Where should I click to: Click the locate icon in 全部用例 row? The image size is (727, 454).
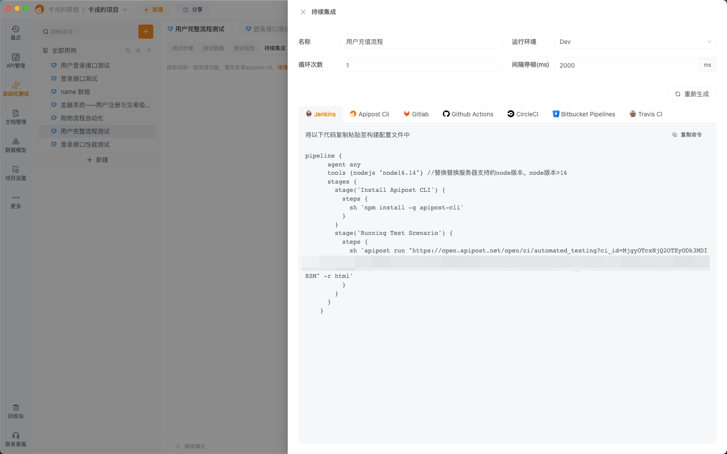(138, 50)
